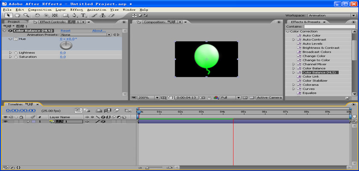
Task: Toggle the Color Balance (HLS) effect switch
Action: pos(10,31)
